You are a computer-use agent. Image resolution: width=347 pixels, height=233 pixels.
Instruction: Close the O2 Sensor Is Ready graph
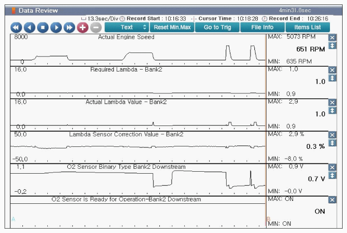tap(332, 200)
